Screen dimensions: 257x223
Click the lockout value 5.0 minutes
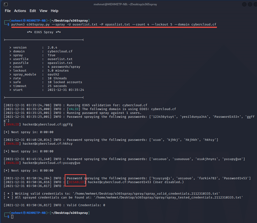click(x=58, y=70)
